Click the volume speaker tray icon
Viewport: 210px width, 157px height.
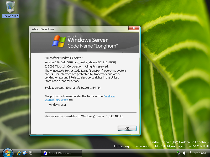point(184,153)
